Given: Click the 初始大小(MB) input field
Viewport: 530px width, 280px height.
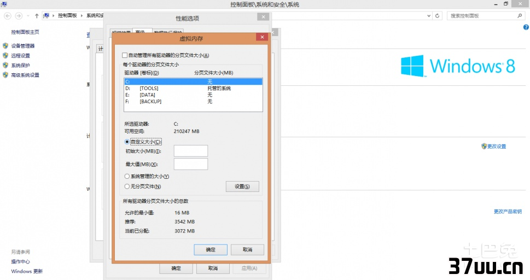Looking at the screenshot, I should (191, 151).
